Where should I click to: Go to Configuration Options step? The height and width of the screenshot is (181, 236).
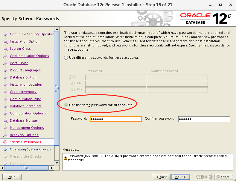[28, 113]
